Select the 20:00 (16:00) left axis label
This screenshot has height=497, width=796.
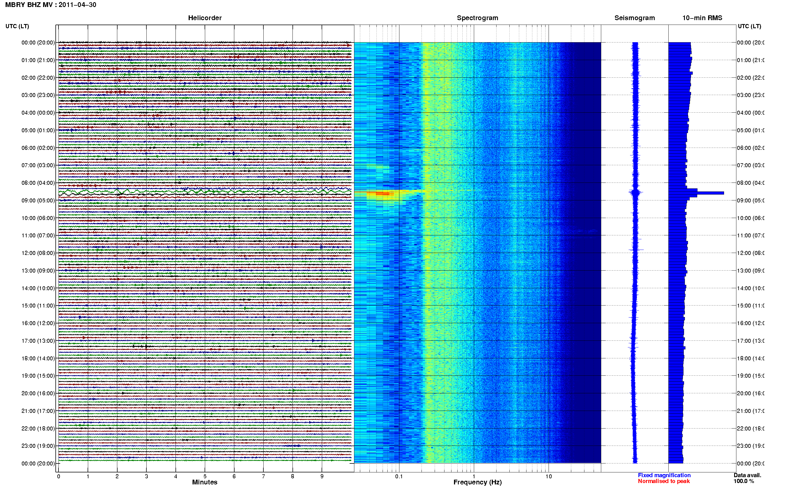click(38, 394)
